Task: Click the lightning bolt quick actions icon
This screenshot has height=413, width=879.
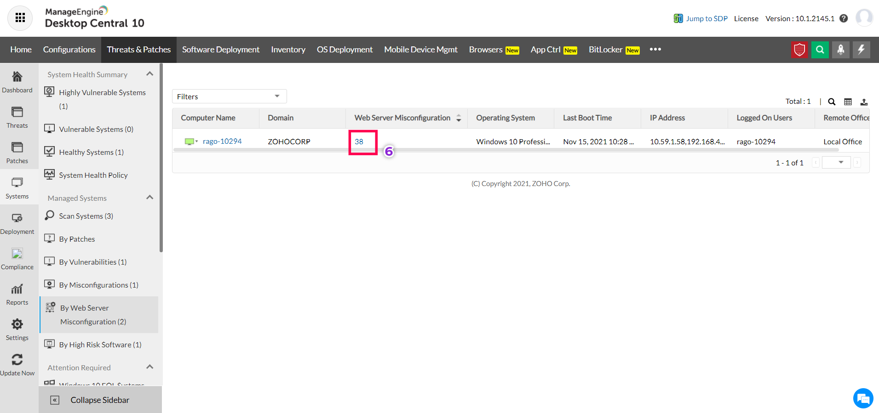Action: pyautogui.click(x=862, y=50)
